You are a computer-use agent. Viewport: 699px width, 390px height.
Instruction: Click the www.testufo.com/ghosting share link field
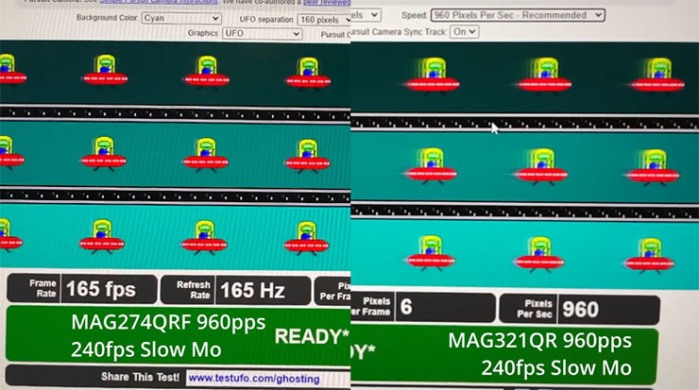[x=268, y=379]
